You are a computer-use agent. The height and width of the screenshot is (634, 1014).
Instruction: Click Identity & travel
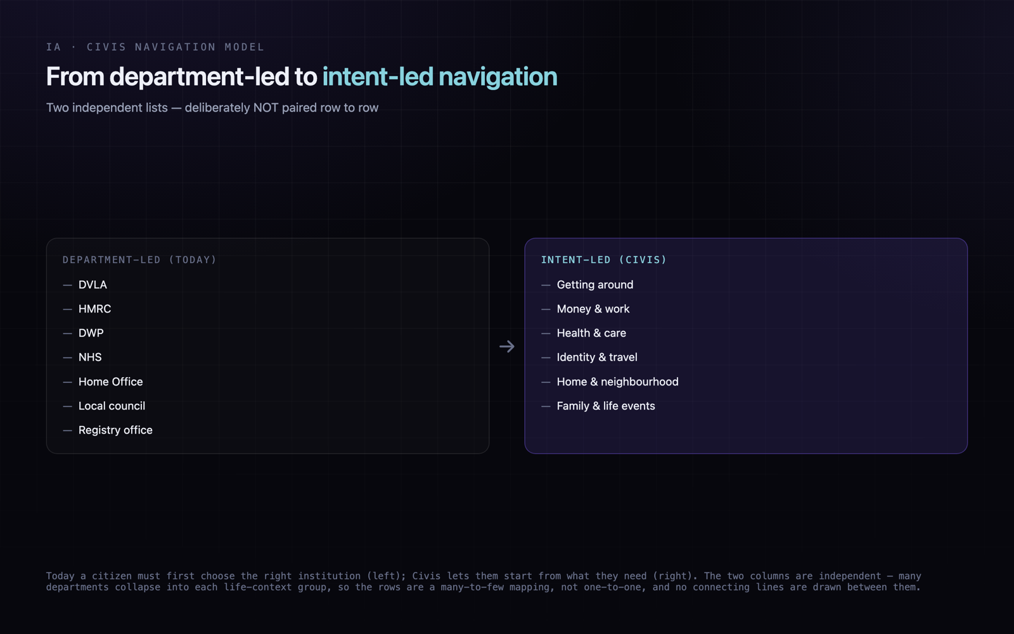tap(597, 357)
